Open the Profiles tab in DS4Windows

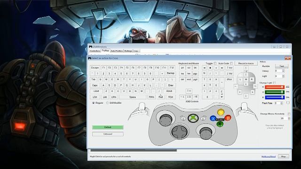[105, 51]
